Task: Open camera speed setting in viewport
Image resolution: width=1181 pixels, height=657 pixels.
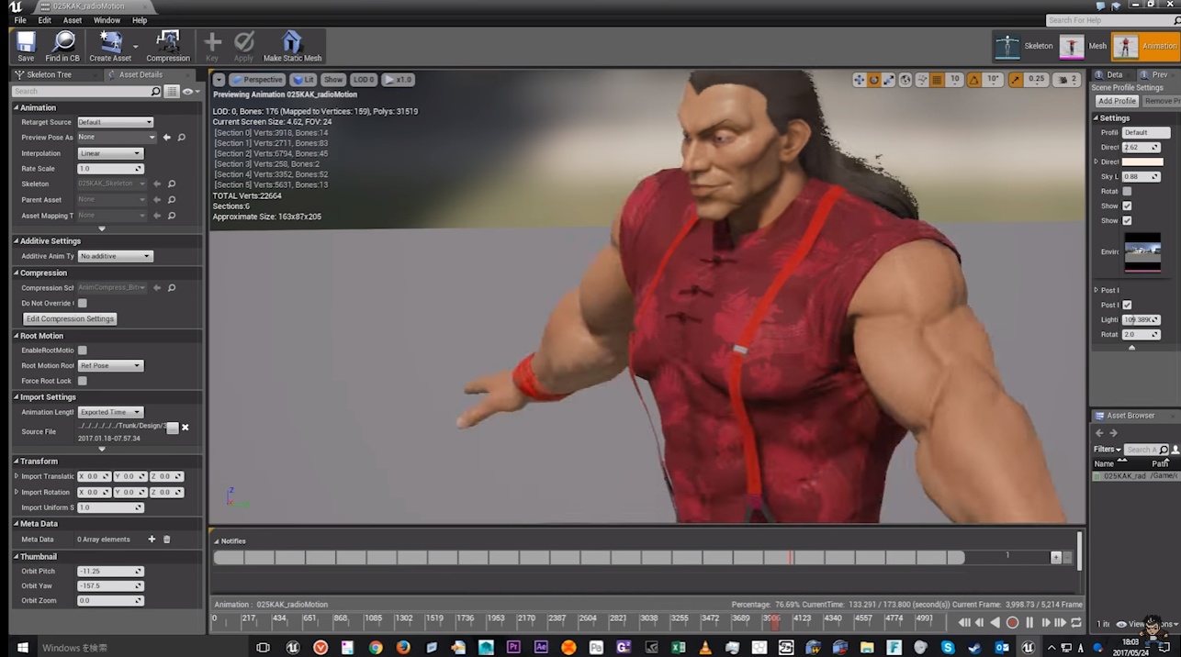Action: click(x=1066, y=80)
